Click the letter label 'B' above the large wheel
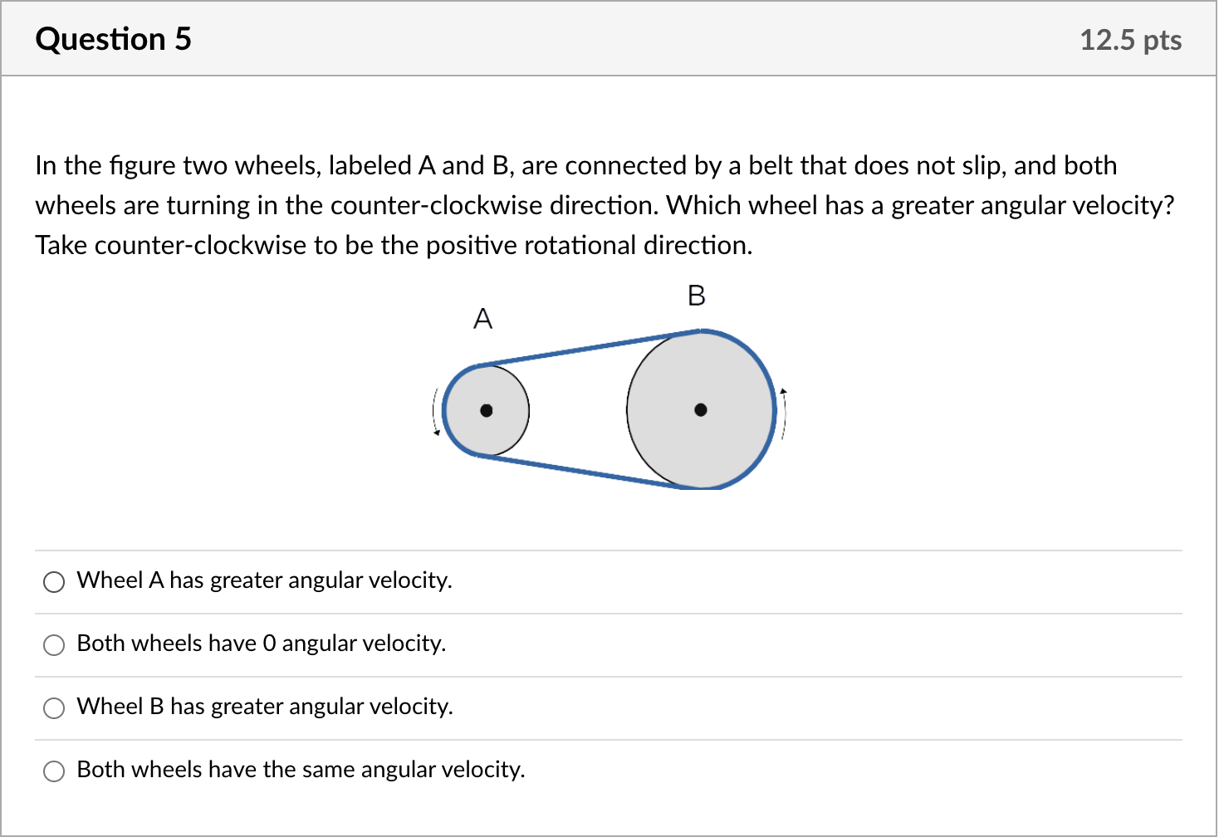This screenshot has width=1219, height=837. [696, 296]
